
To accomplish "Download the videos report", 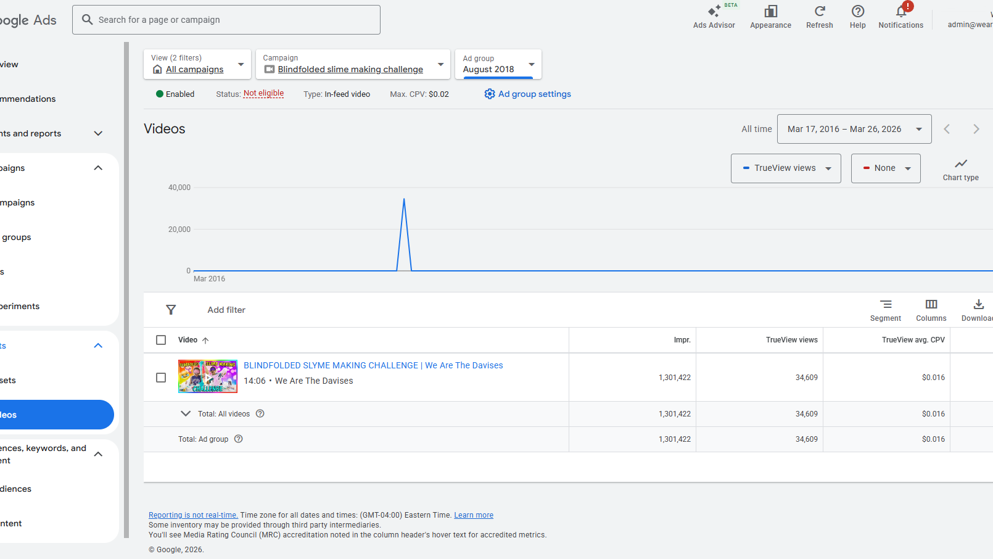I will click(x=978, y=310).
